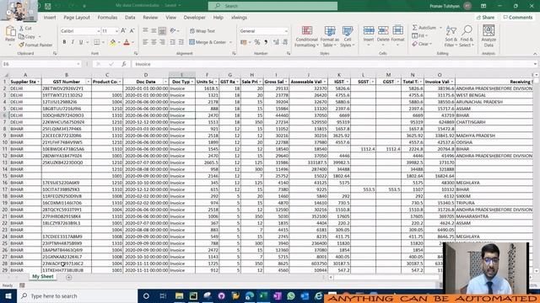Image resolution: width=540 pixels, height=303 pixels.
Task: Open the Calibri font name dropdown
Action: coord(99,31)
